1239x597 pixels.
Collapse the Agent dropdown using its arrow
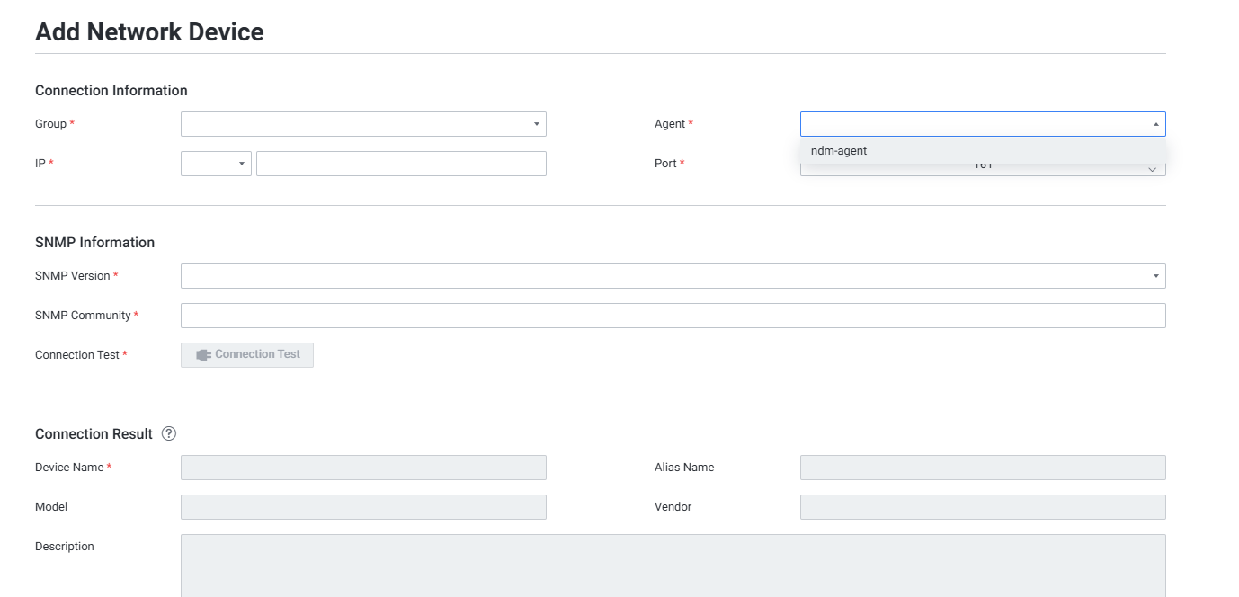(1155, 124)
